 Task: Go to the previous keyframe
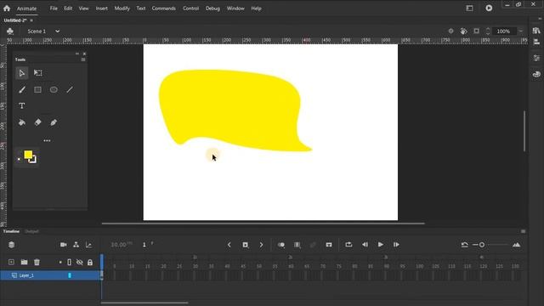point(229,245)
